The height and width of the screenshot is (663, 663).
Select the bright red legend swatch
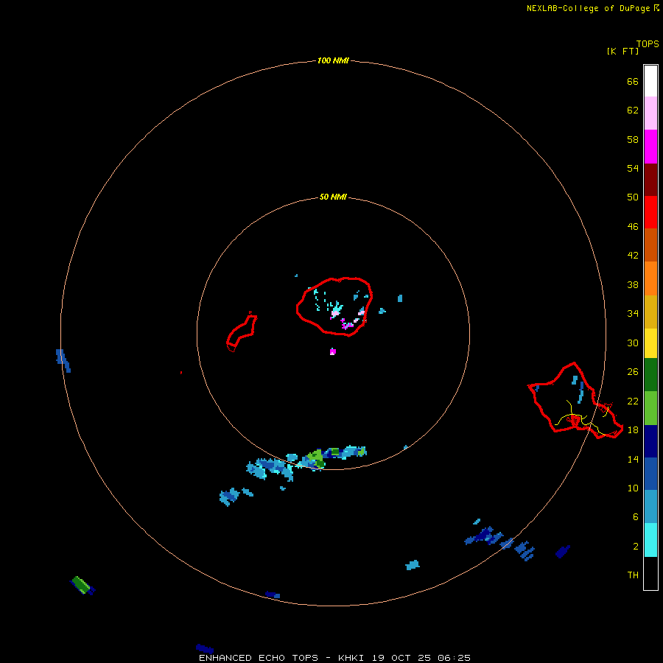click(x=650, y=212)
